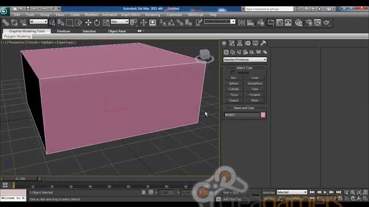Toggle Angle Snap on the toolbar
The width and height of the screenshot is (369, 207).
coord(171,22)
